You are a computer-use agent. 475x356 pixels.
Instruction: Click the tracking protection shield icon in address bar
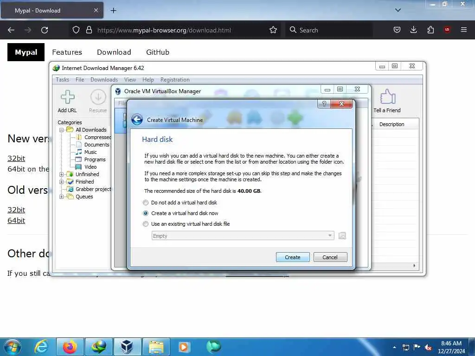76,30
